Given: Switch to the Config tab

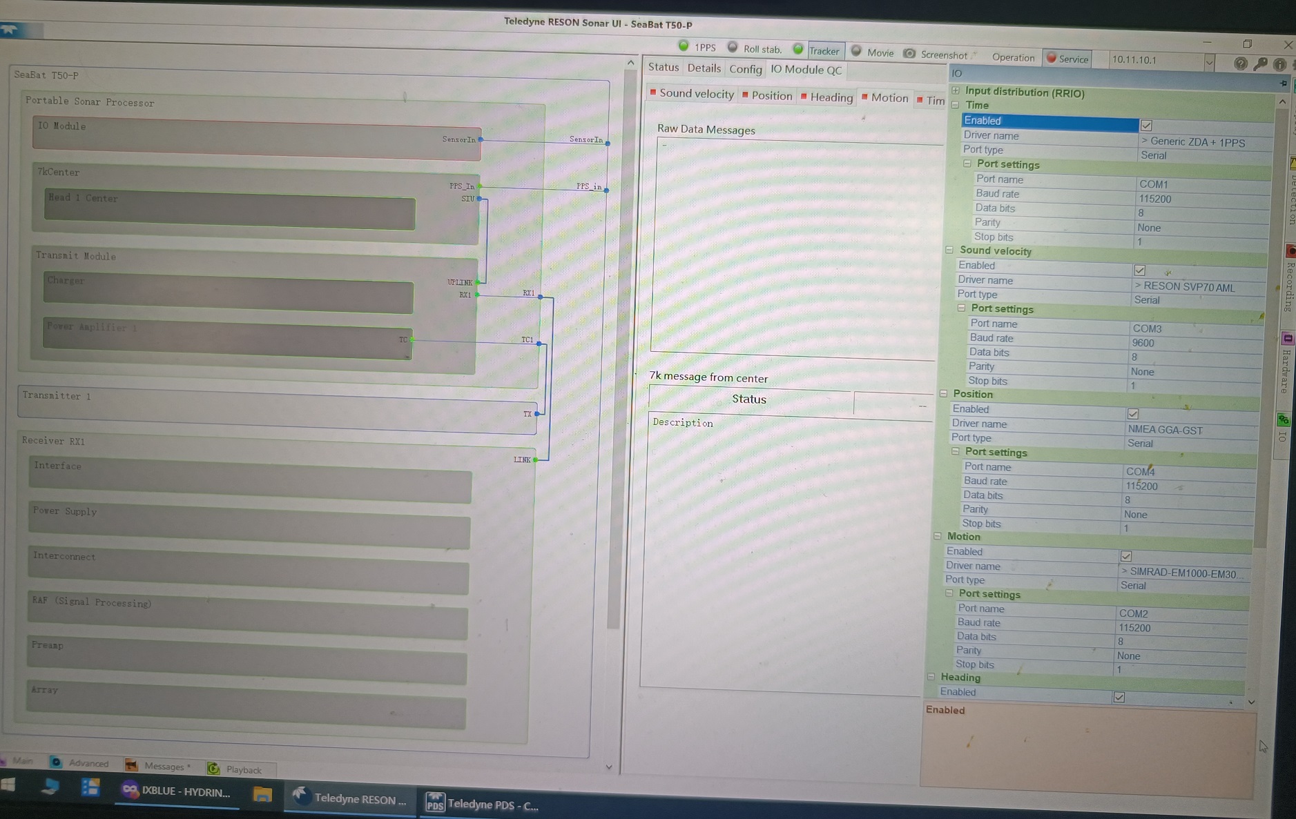Looking at the screenshot, I should (746, 69).
